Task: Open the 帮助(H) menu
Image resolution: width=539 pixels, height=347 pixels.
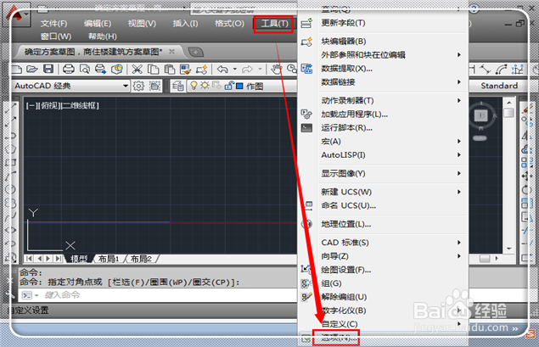Action: [103, 36]
